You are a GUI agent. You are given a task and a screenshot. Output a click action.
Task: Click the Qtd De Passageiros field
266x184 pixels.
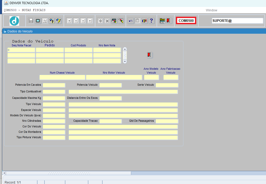(167, 121)
